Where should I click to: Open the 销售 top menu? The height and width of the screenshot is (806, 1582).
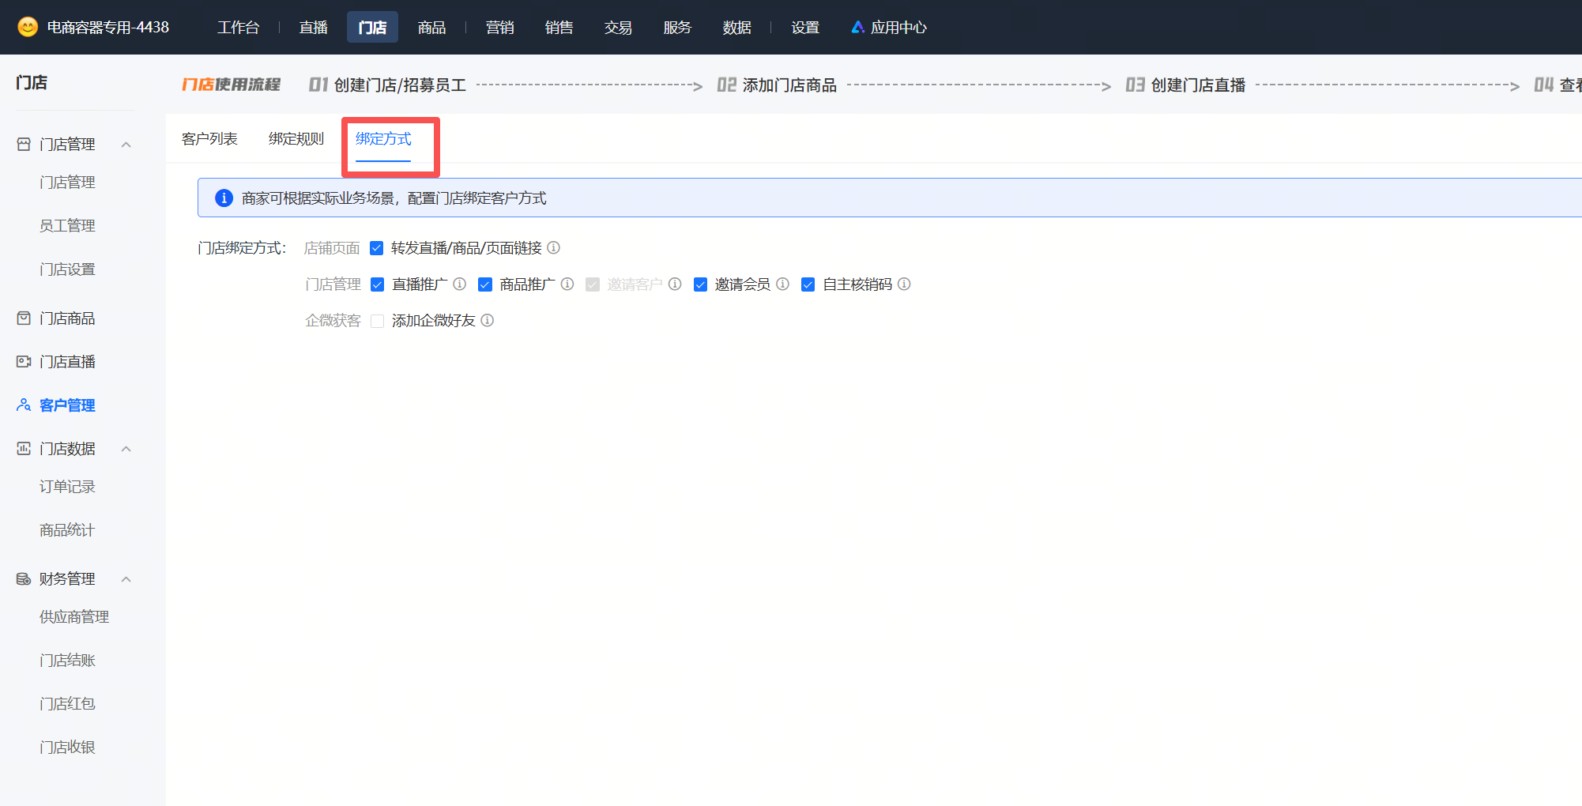coord(559,28)
